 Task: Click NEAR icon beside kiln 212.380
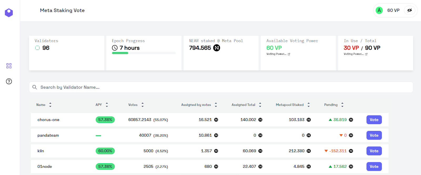[309, 151]
